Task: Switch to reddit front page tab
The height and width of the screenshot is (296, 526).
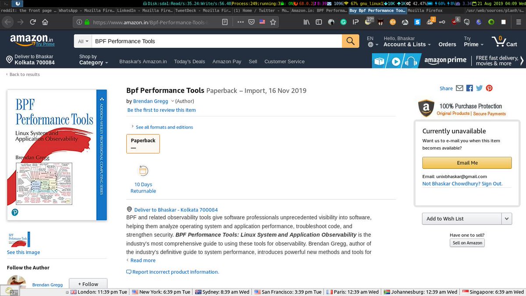Action: 28,10
